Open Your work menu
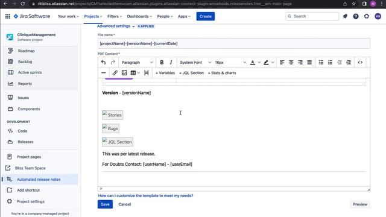The width and height of the screenshot is (386, 217). (x=68, y=16)
